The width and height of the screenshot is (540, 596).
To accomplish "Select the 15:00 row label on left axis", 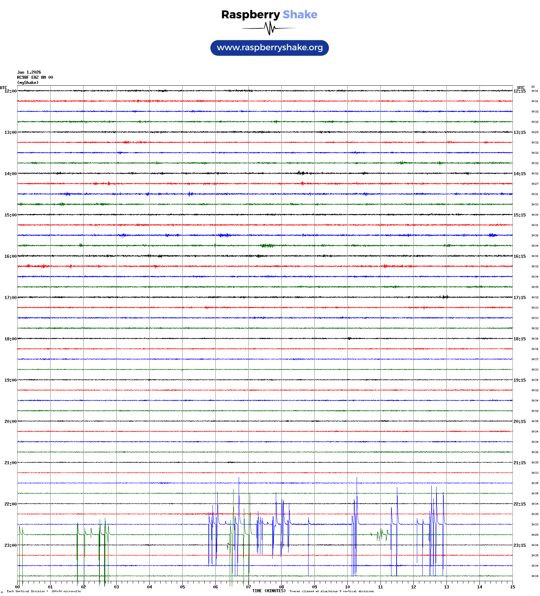I will point(10,215).
